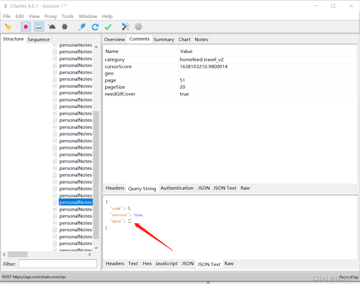360x284 pixels.
Task: Open Settings gear icon in toolbar
Action: pyautogui.click(x=138, y=27)
